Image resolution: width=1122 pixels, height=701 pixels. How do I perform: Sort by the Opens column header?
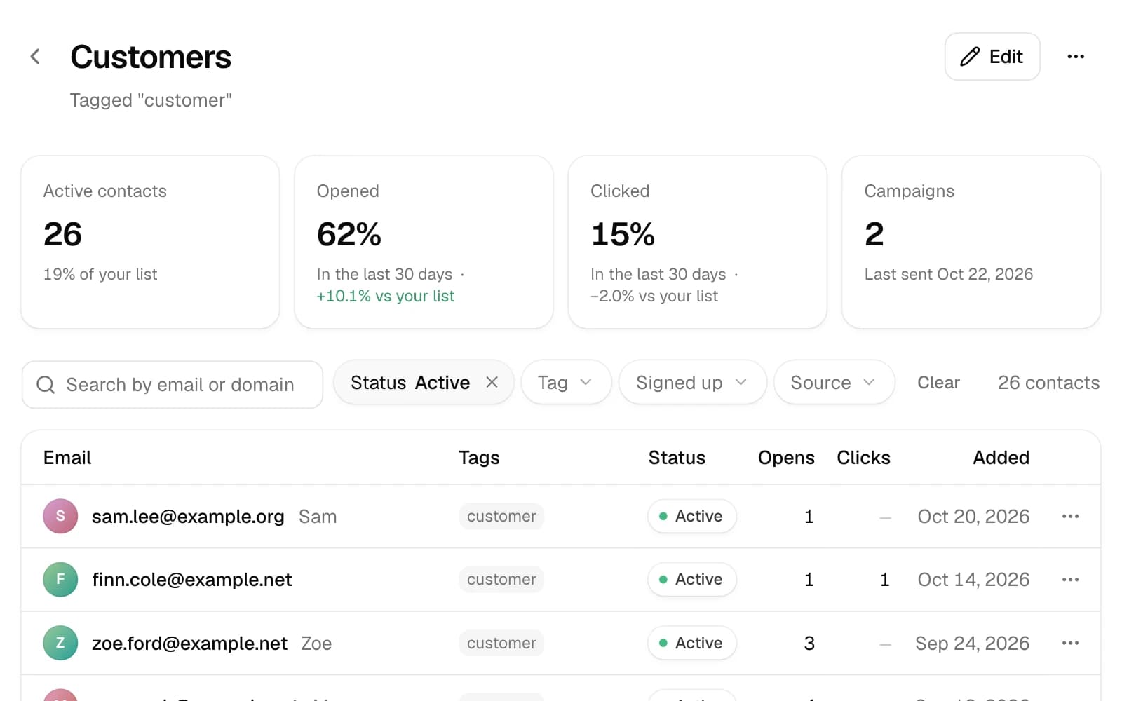pyautogui.click(x=786, y=458)
